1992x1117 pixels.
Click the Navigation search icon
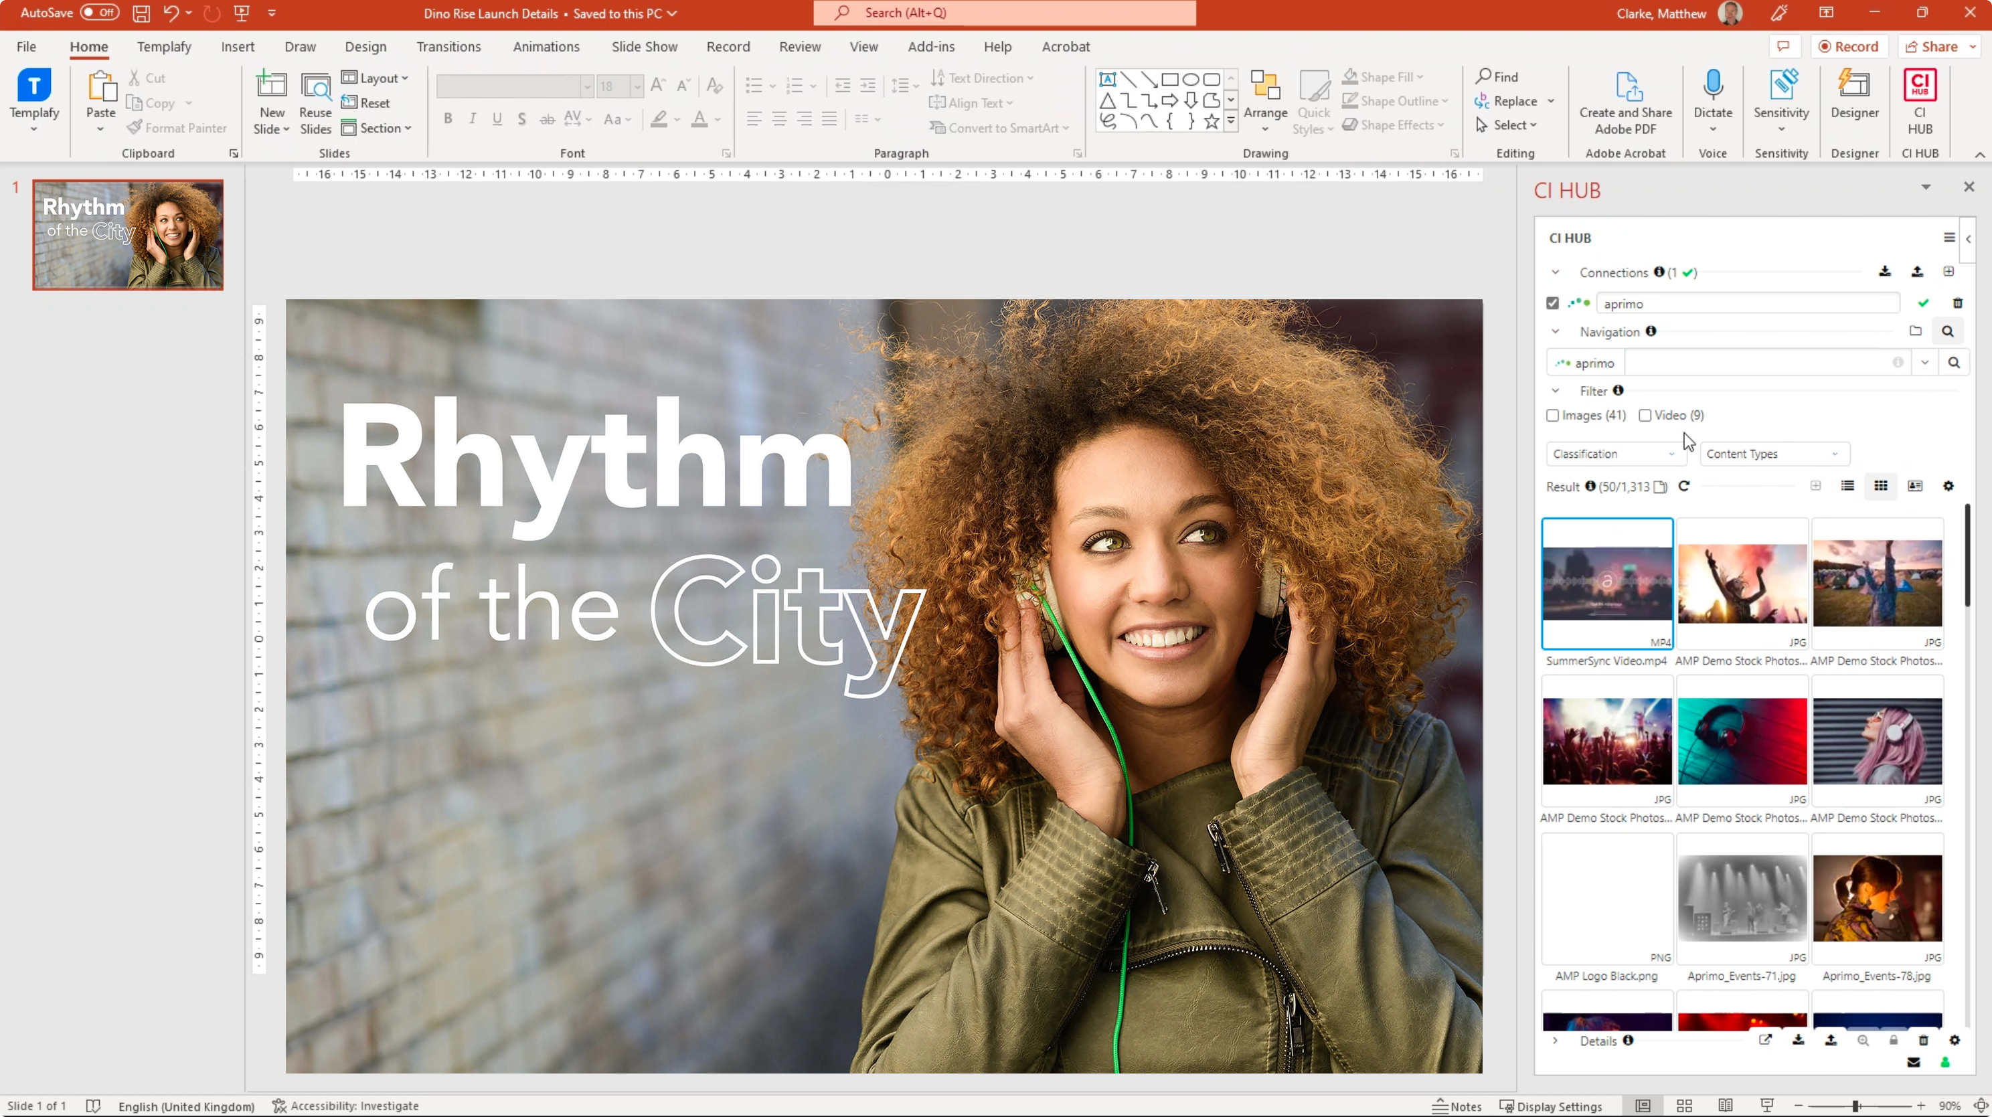click(x=1947, y=331)
